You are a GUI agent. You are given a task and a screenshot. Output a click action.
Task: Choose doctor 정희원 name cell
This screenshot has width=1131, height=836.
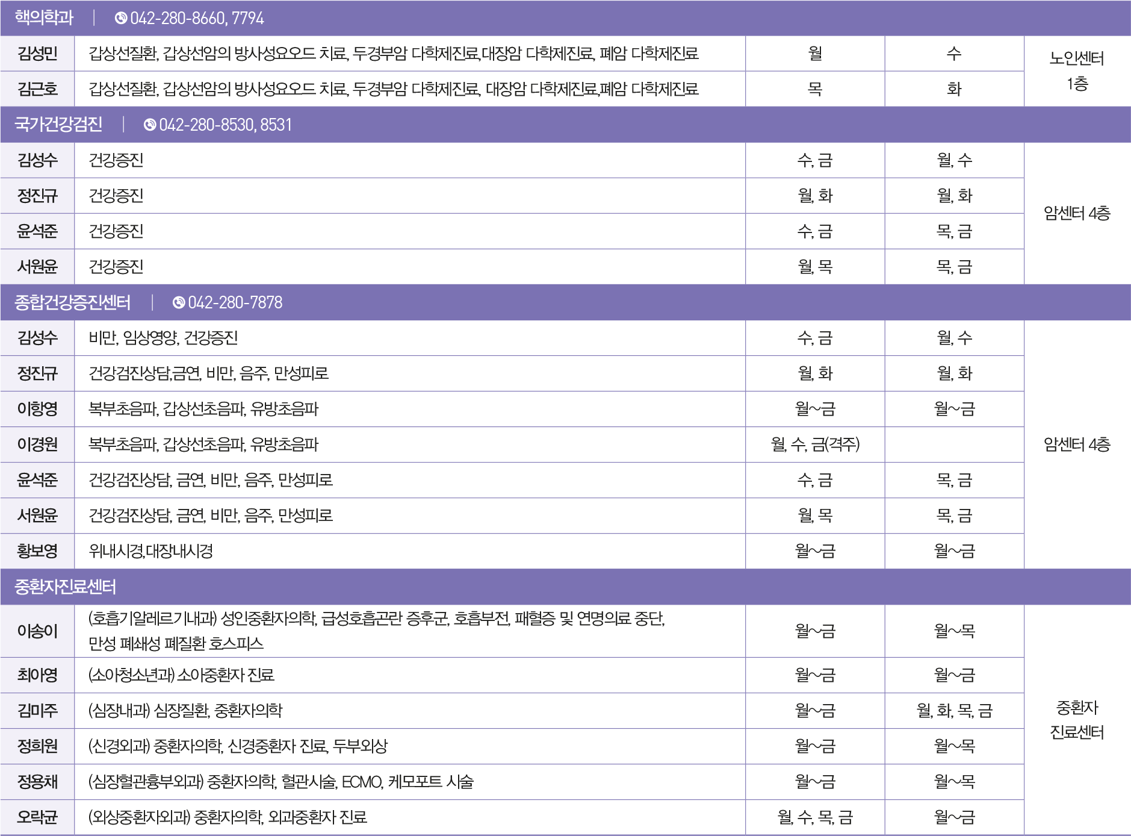click(37, 746)
